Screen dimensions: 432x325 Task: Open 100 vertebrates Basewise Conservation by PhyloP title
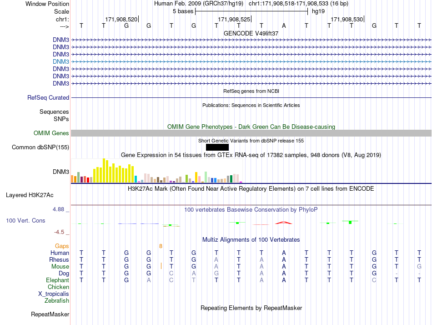tap(251, 210)
